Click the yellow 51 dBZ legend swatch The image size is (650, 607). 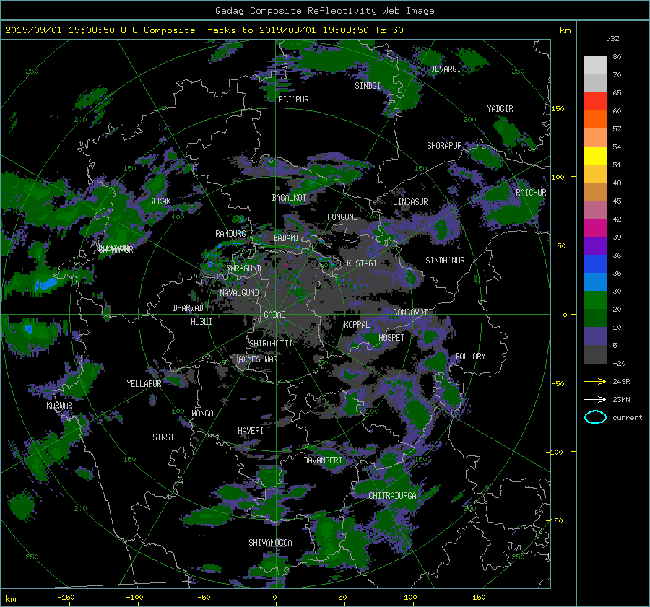tap(595, 156)
